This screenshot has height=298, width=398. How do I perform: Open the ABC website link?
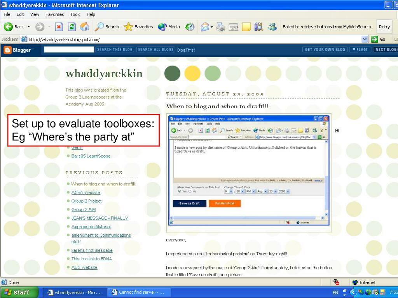coord(84,267)
